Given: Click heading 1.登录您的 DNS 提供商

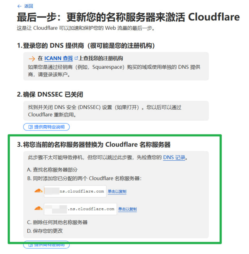Looking at the screenshot, I should [x=86, y=46].
